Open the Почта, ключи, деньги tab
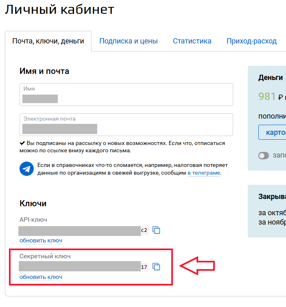This screenshot has width=286, height=307. (48, 41)
